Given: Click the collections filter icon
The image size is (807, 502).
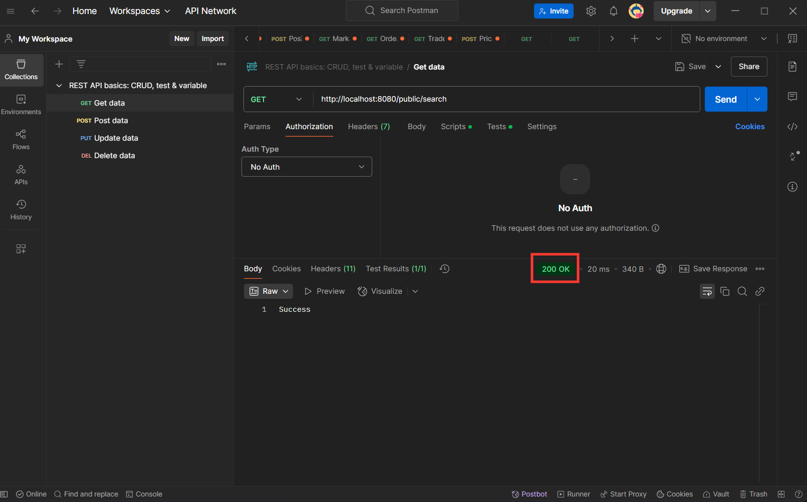Looking at the screenshot, I should coord(81,64).
